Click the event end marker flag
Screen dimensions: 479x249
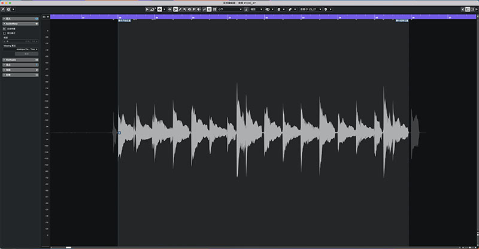402,20
